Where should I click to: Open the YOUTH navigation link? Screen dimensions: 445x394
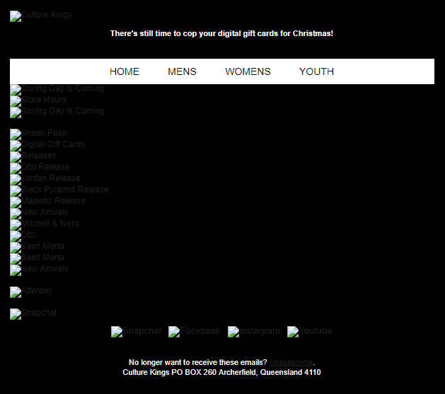click(x=316, y=71)
